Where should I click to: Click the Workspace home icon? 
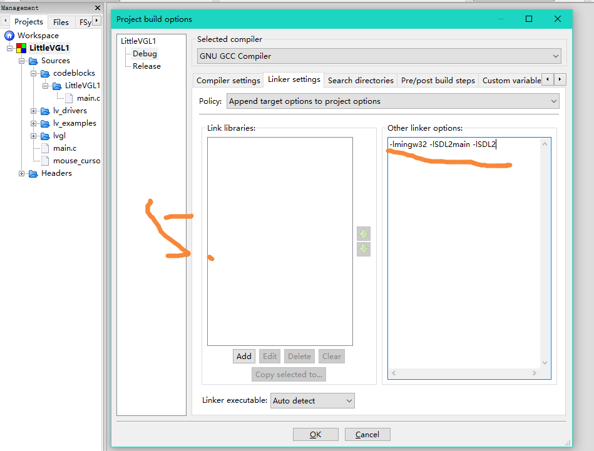pos(9,36)
